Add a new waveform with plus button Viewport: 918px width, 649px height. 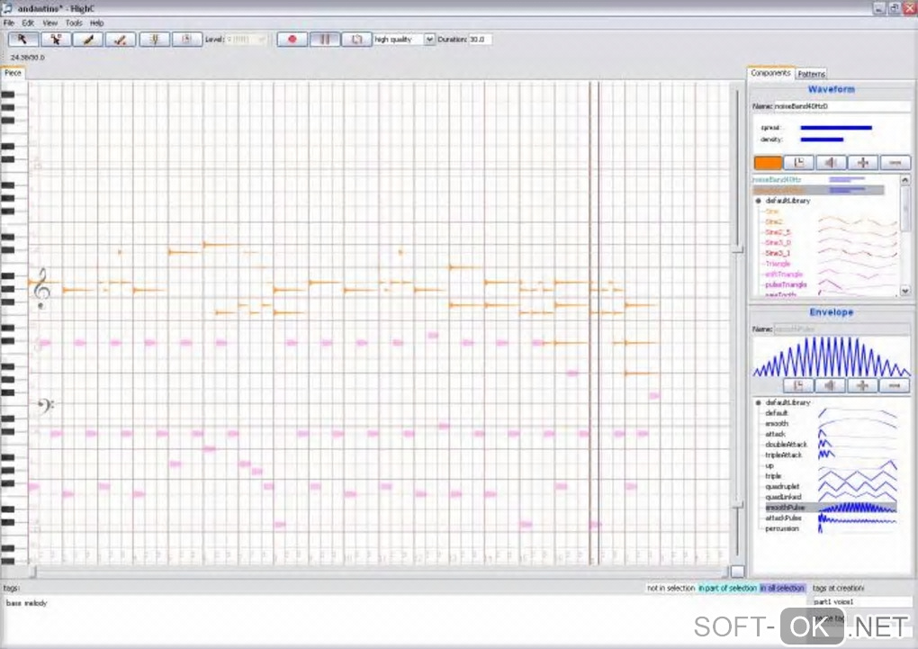863,163
